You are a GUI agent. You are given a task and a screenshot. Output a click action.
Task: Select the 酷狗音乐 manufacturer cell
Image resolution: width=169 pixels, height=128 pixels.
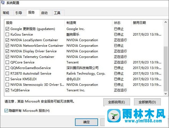coord(73,35)
